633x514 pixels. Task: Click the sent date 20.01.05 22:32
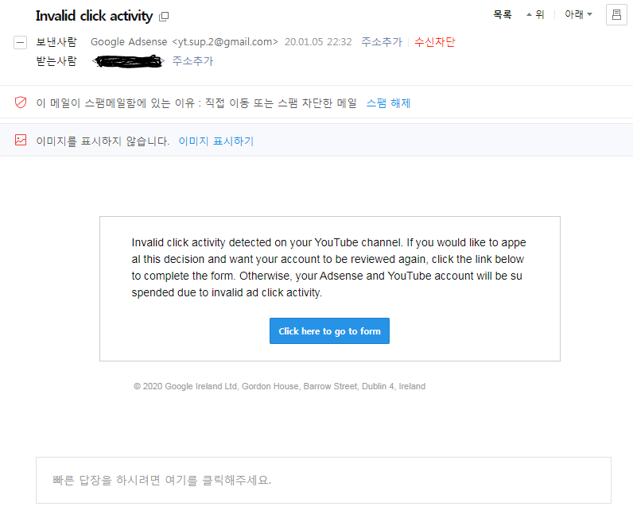pyautogui.click(x=318, y=42)
